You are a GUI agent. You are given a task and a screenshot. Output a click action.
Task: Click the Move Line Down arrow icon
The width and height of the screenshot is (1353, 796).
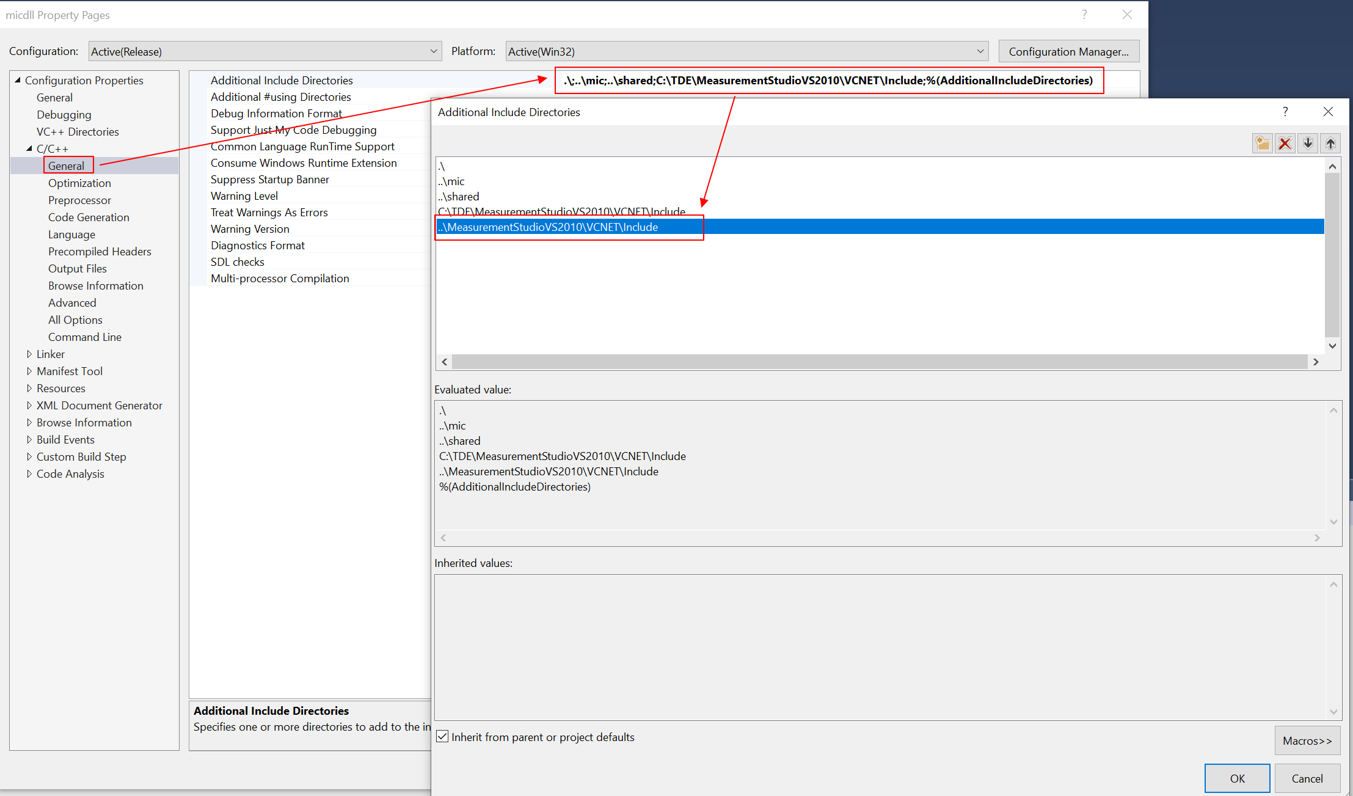[x=1308, y=144]
